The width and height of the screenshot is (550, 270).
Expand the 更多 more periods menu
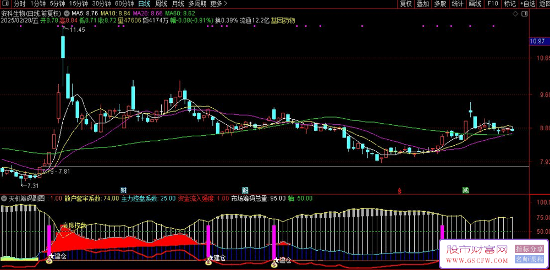tap(218, 4)
